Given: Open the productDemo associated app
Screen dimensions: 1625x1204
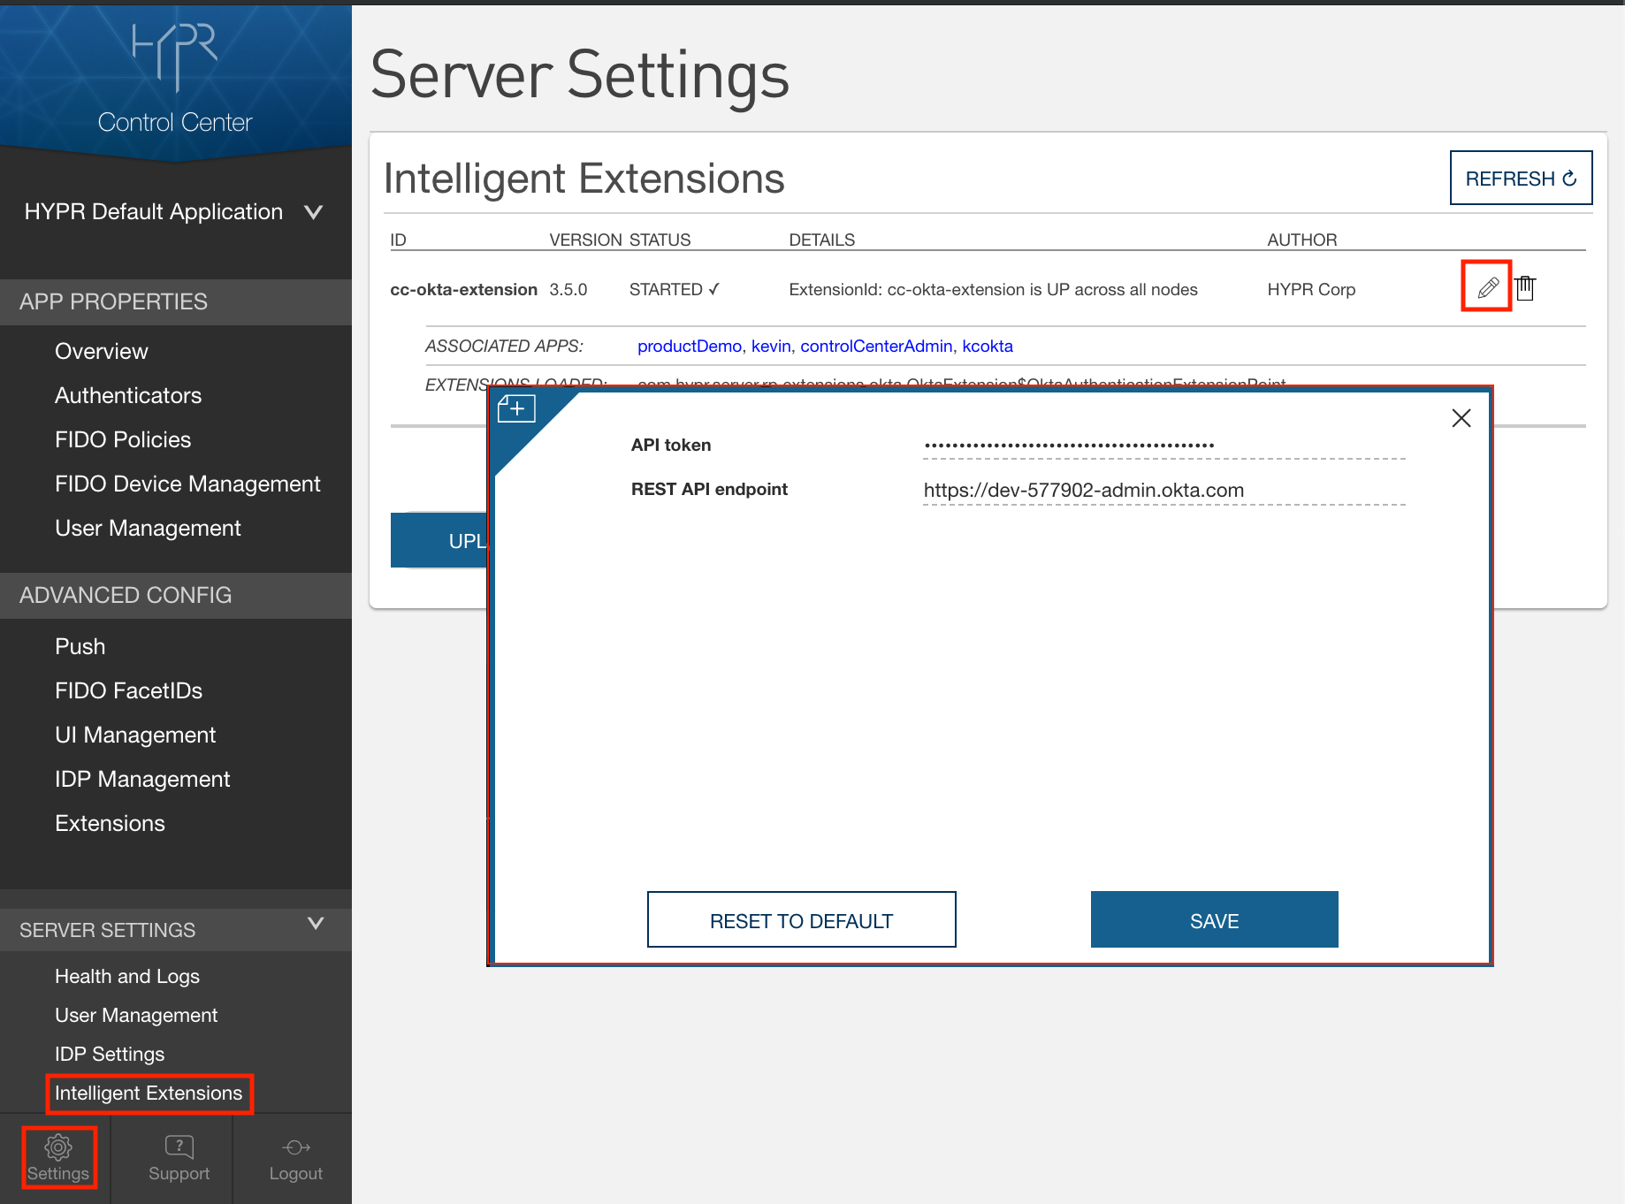Looking at the screenshot, I should coord(690,347).
